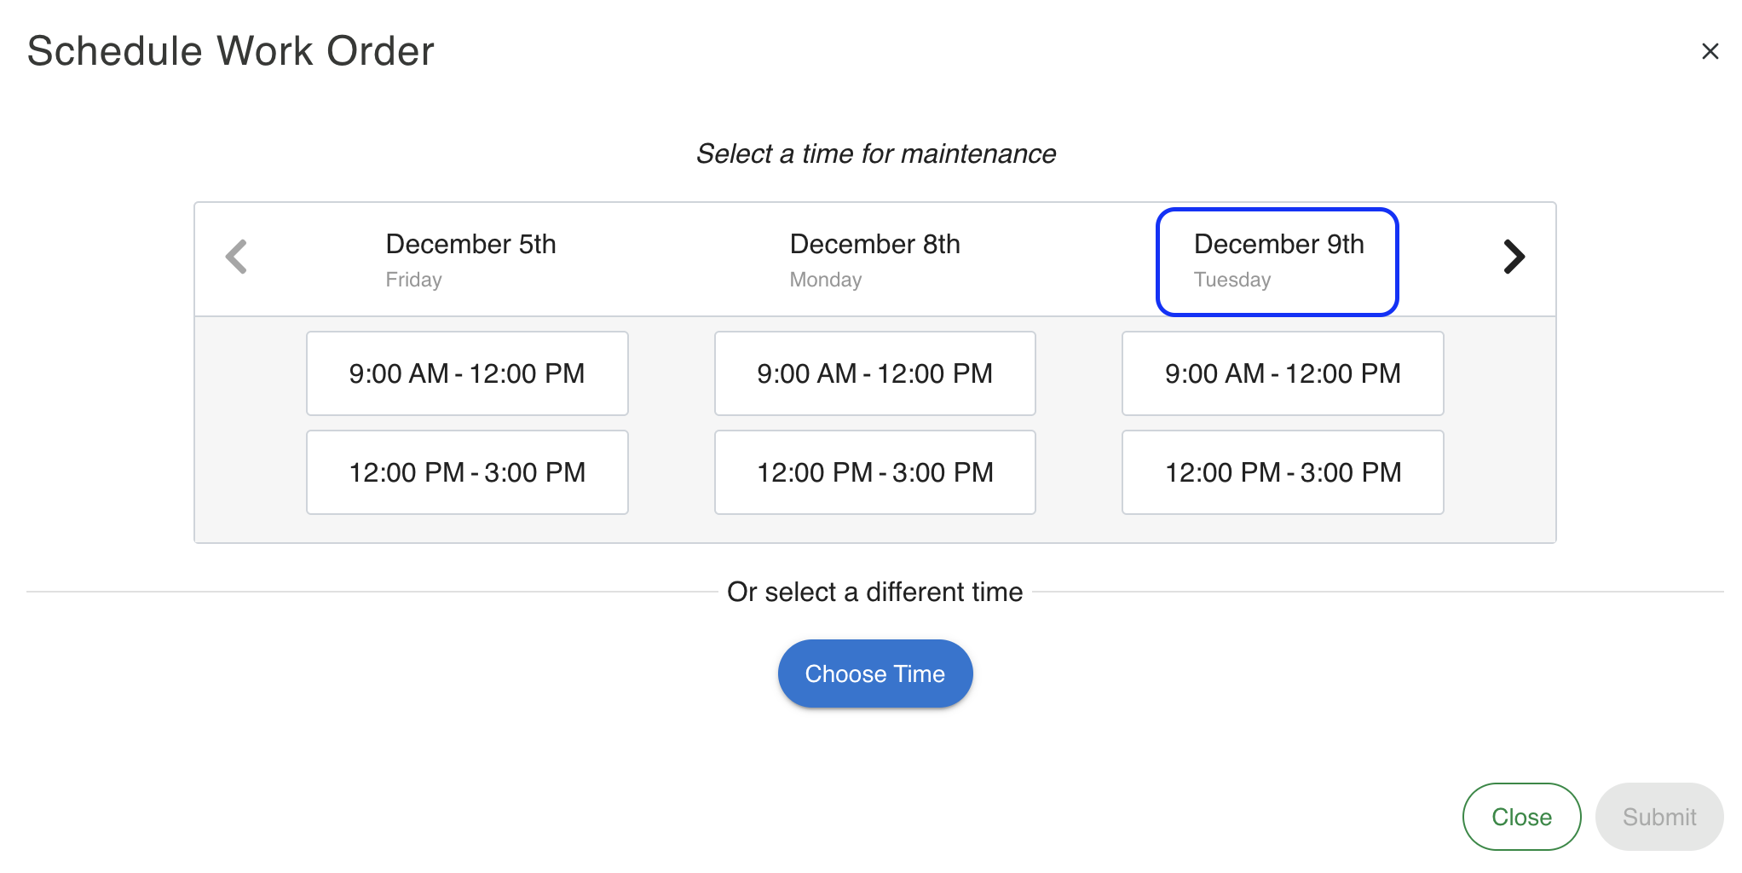
Task: Pick 12:00 PM - 3:00 PM on Friday
Action: [467, 472]
